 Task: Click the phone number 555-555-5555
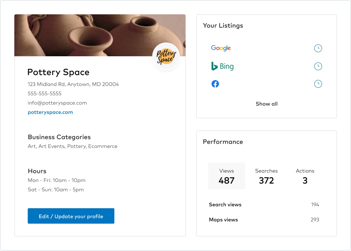point(45,93)
